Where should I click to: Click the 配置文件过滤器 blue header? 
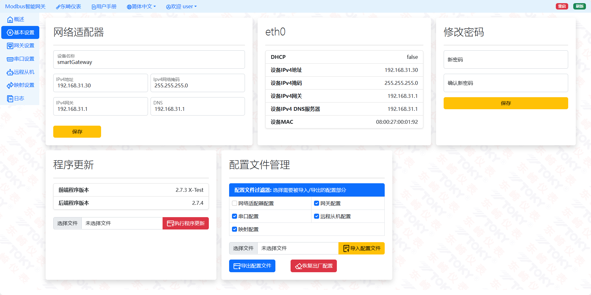pyautogui.click(x=307, y=190)
